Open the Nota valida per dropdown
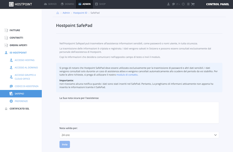This screenshot has height=152, width=233. coord(139,135)
